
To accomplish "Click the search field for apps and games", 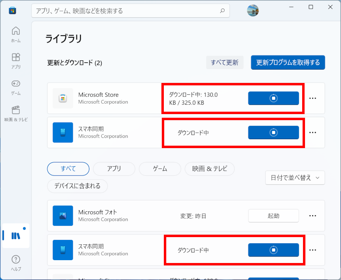I will [131, 11].
